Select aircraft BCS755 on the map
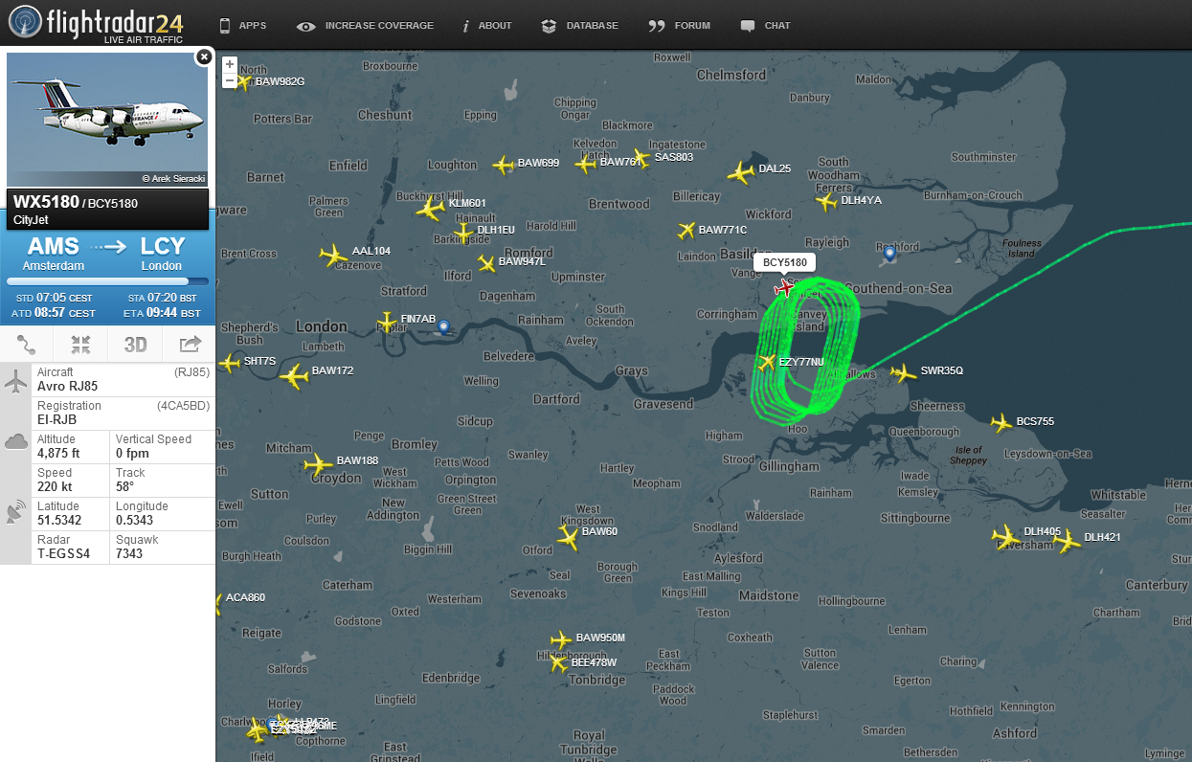1192x762 pixels. pos(1001,423)
